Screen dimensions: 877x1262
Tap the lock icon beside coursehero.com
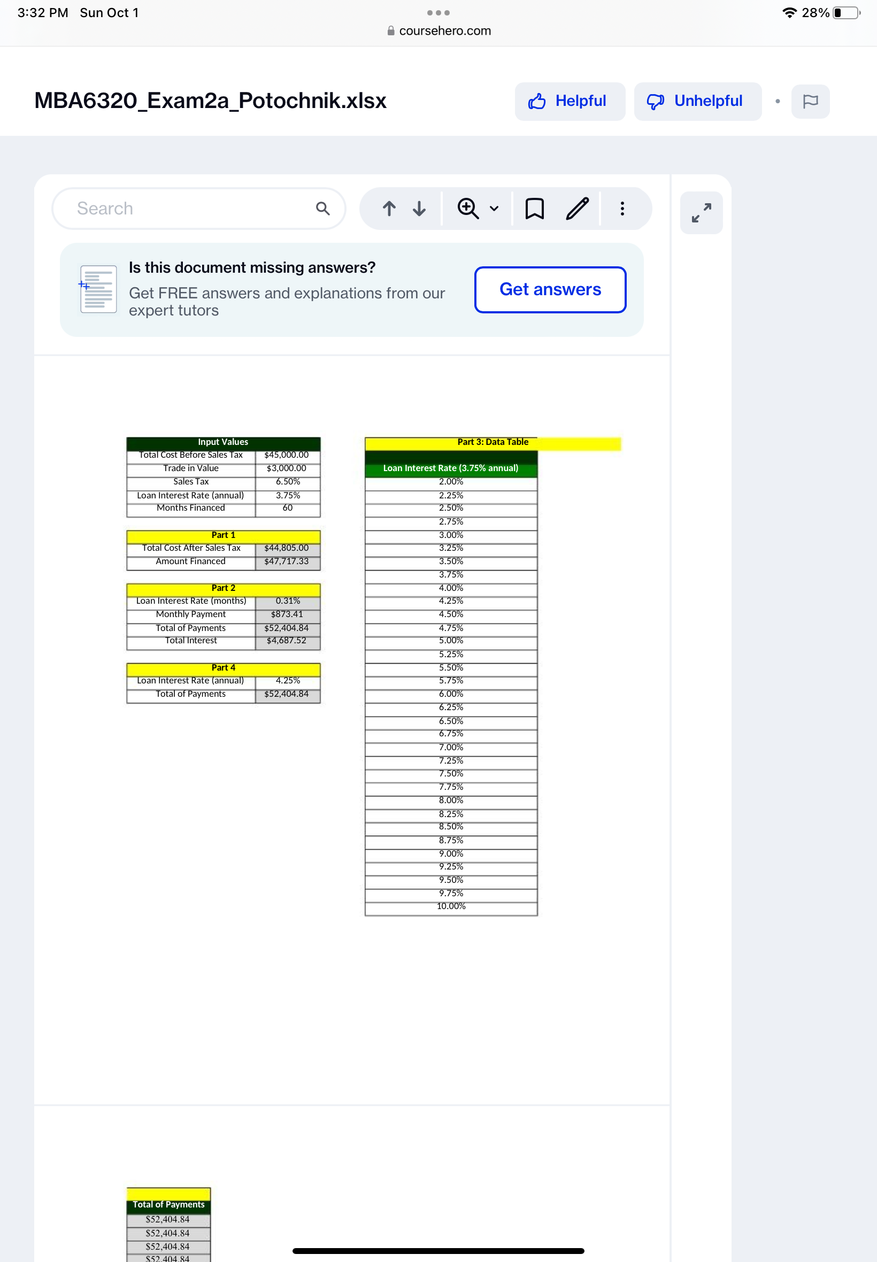pos(391,31)
